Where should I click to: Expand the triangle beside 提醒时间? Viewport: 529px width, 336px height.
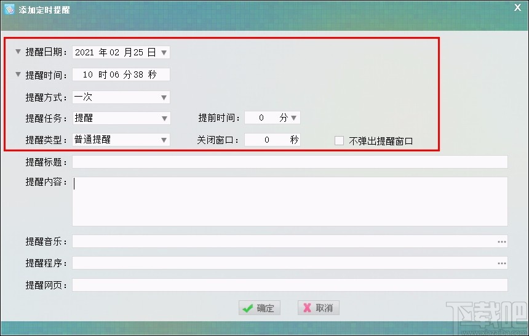coord(18,74)
